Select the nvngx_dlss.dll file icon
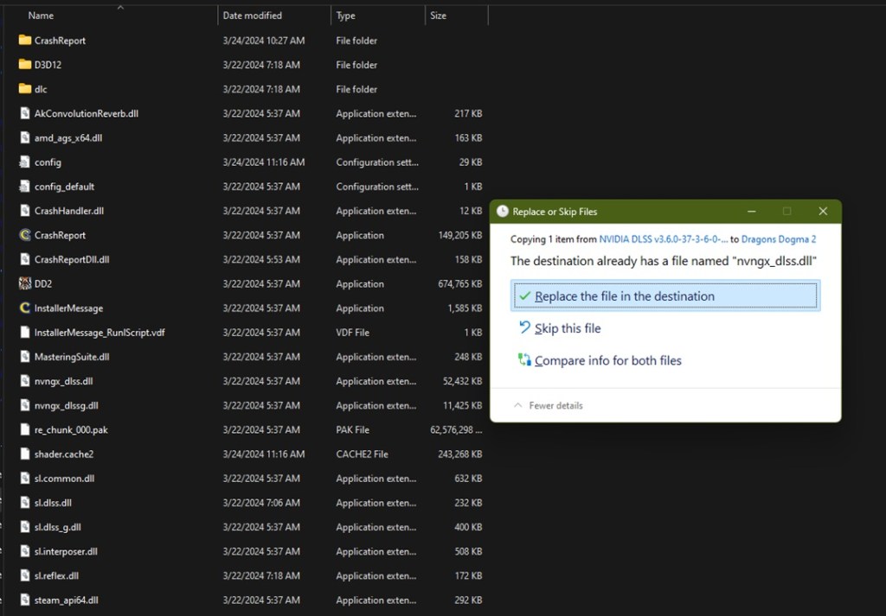This screenshot has height=616, width=886. (x=24, y=381)
